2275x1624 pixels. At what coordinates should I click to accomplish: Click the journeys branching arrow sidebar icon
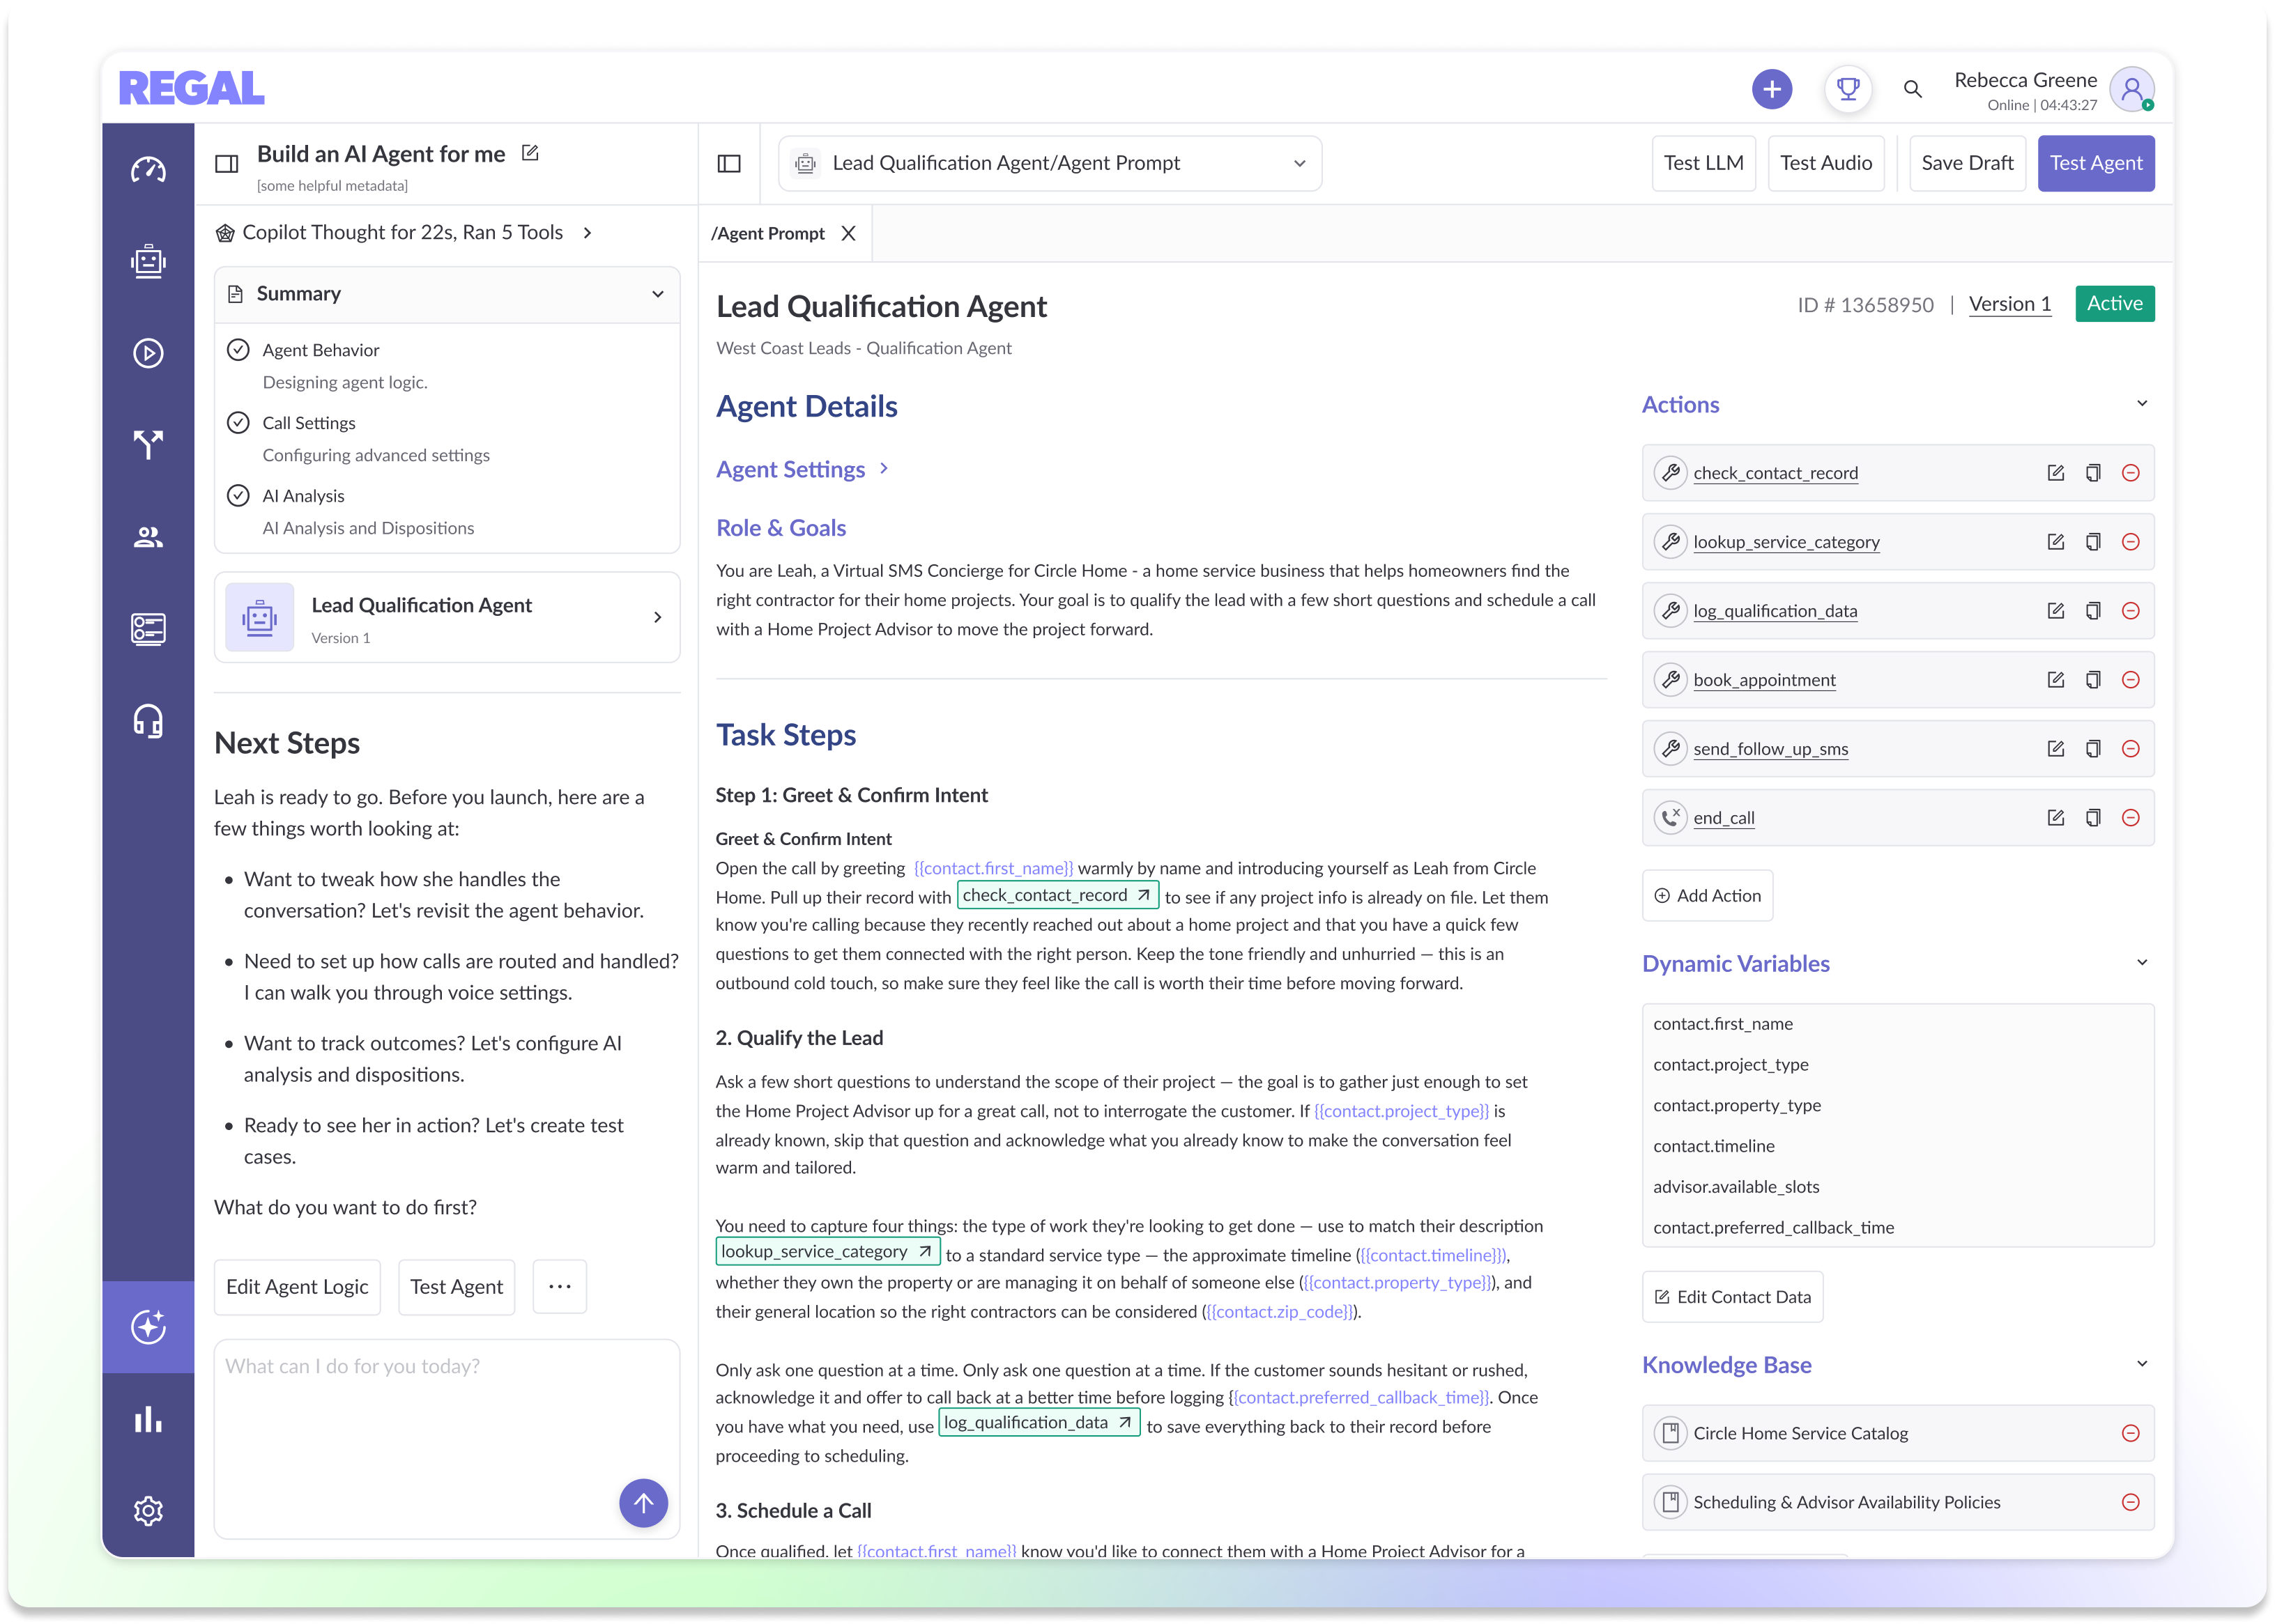[x=148, y=444]
